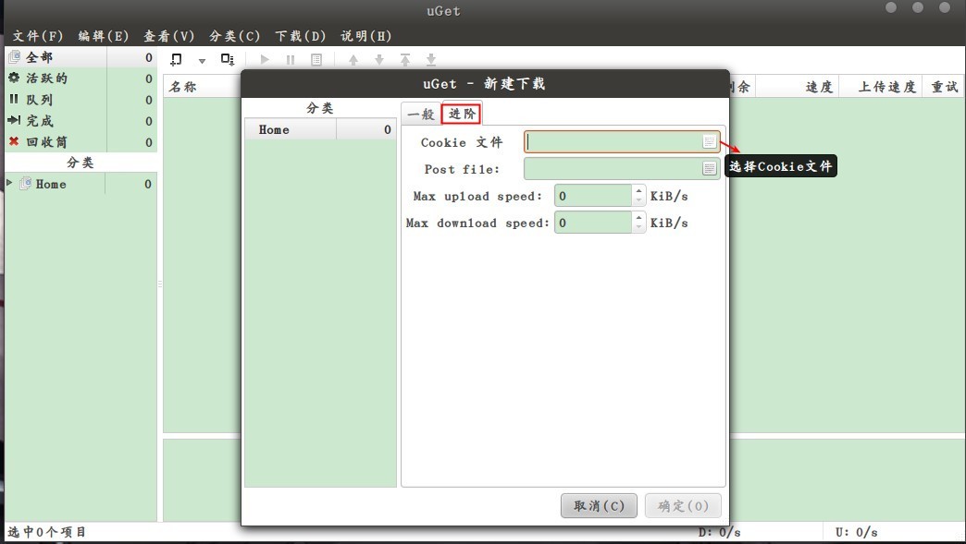The width and height of the screenshot is (966, 544).
Task: Open the 下载(D) menu
Action: tap(300, 36)
